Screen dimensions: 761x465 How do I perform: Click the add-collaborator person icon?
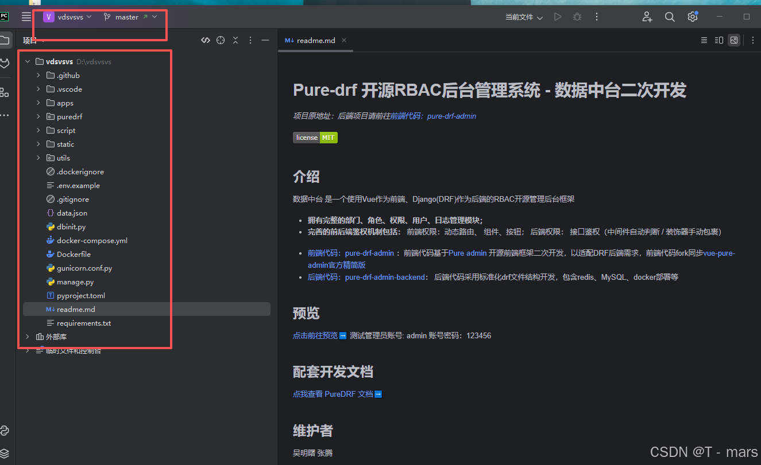(647, 17)
